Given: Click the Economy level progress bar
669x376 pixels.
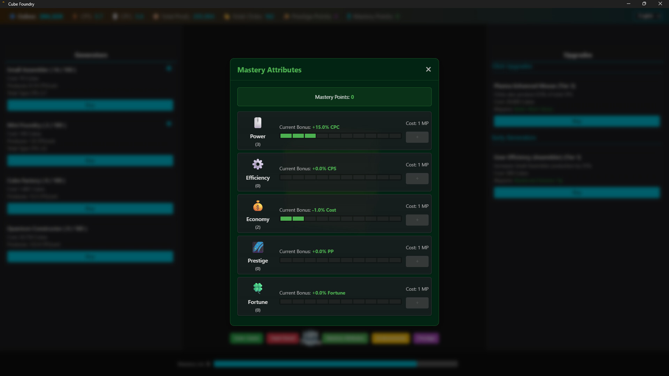Looking at the screenshot, I should click(x=340, y=219).
